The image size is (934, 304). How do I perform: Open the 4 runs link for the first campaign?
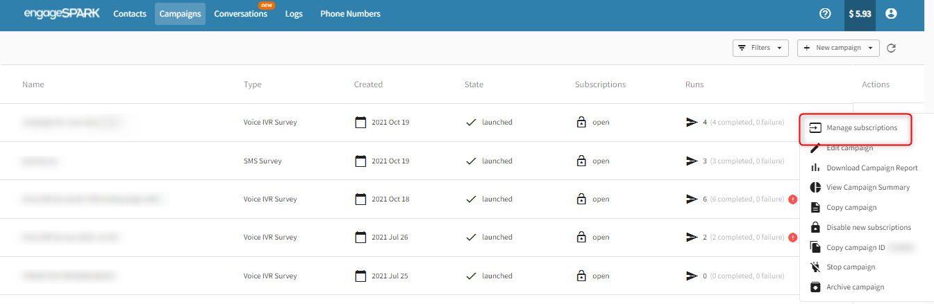tap(705, 123)
